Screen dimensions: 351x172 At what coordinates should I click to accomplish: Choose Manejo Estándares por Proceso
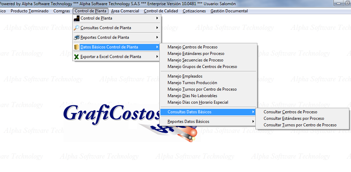[196, 54]
